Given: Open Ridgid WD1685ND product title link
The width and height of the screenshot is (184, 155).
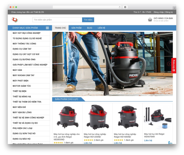Looking at the screenshot, I should tap(125, 136).
